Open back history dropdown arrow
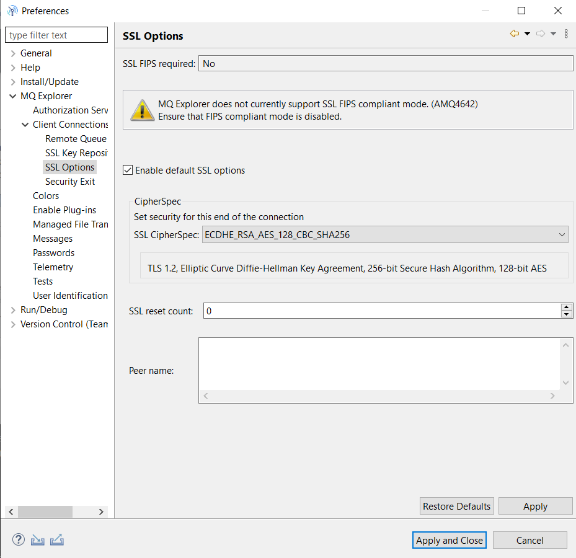This screenshot has height=558, width=576. 527,34
